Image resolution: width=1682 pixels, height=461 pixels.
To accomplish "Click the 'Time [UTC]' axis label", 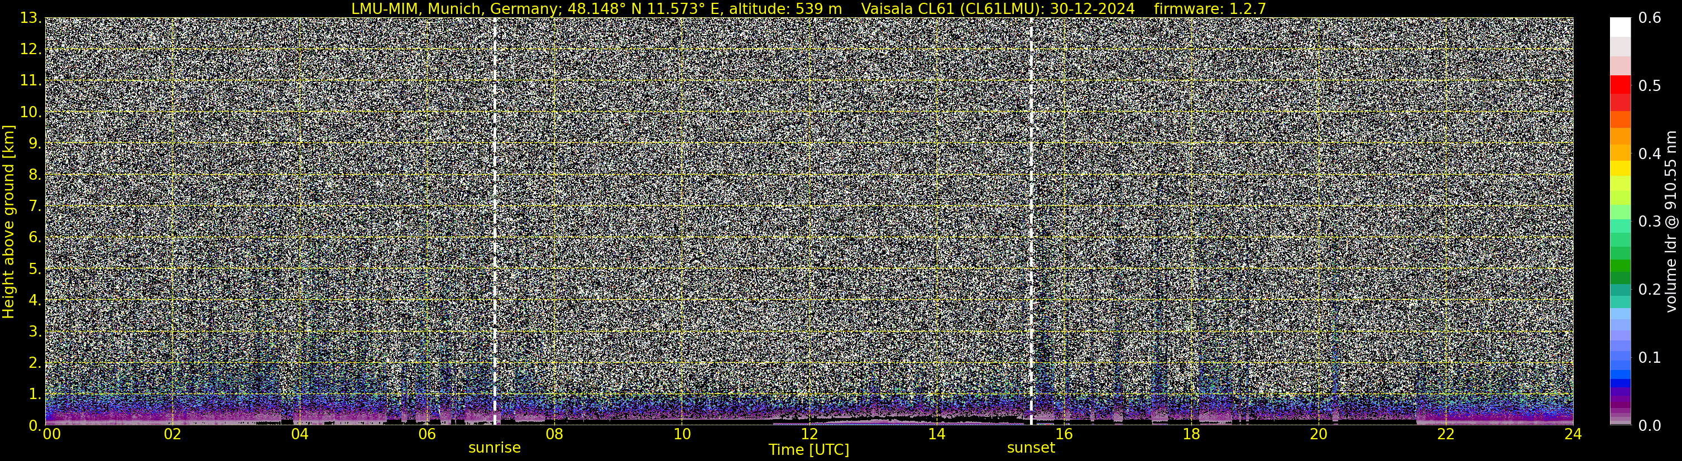I will pyautogui.click(x=809, y=450).
